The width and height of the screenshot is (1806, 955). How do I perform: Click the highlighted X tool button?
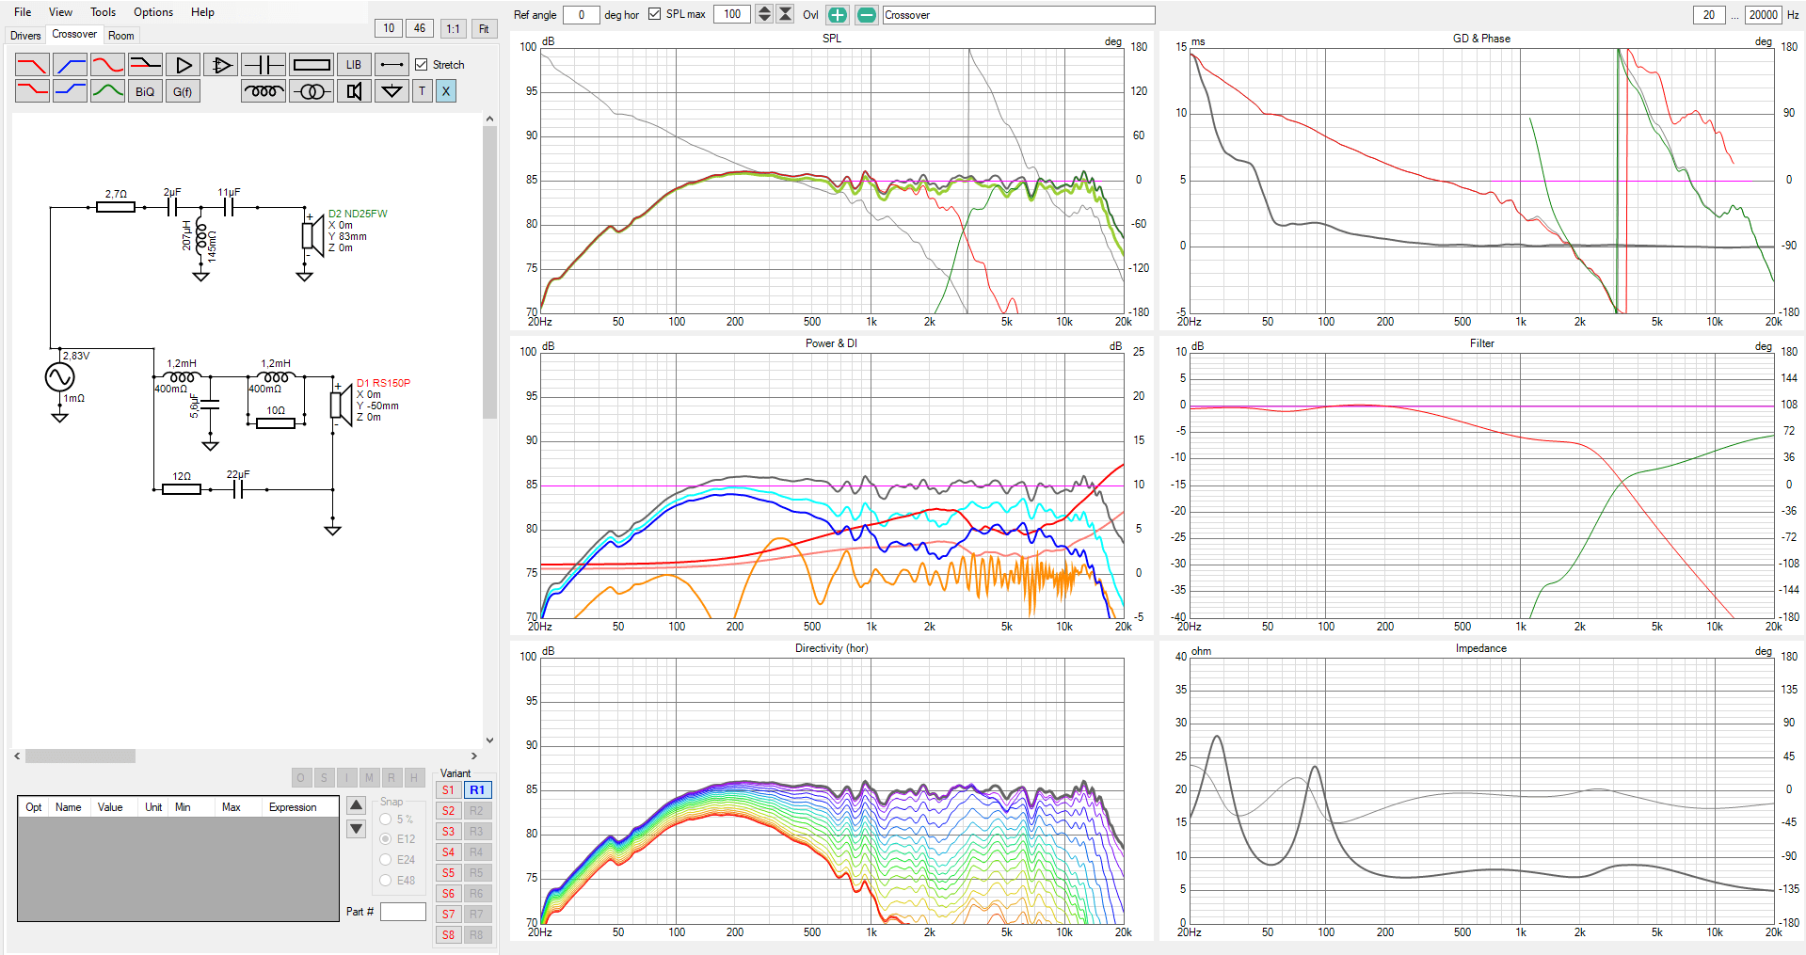446,91
